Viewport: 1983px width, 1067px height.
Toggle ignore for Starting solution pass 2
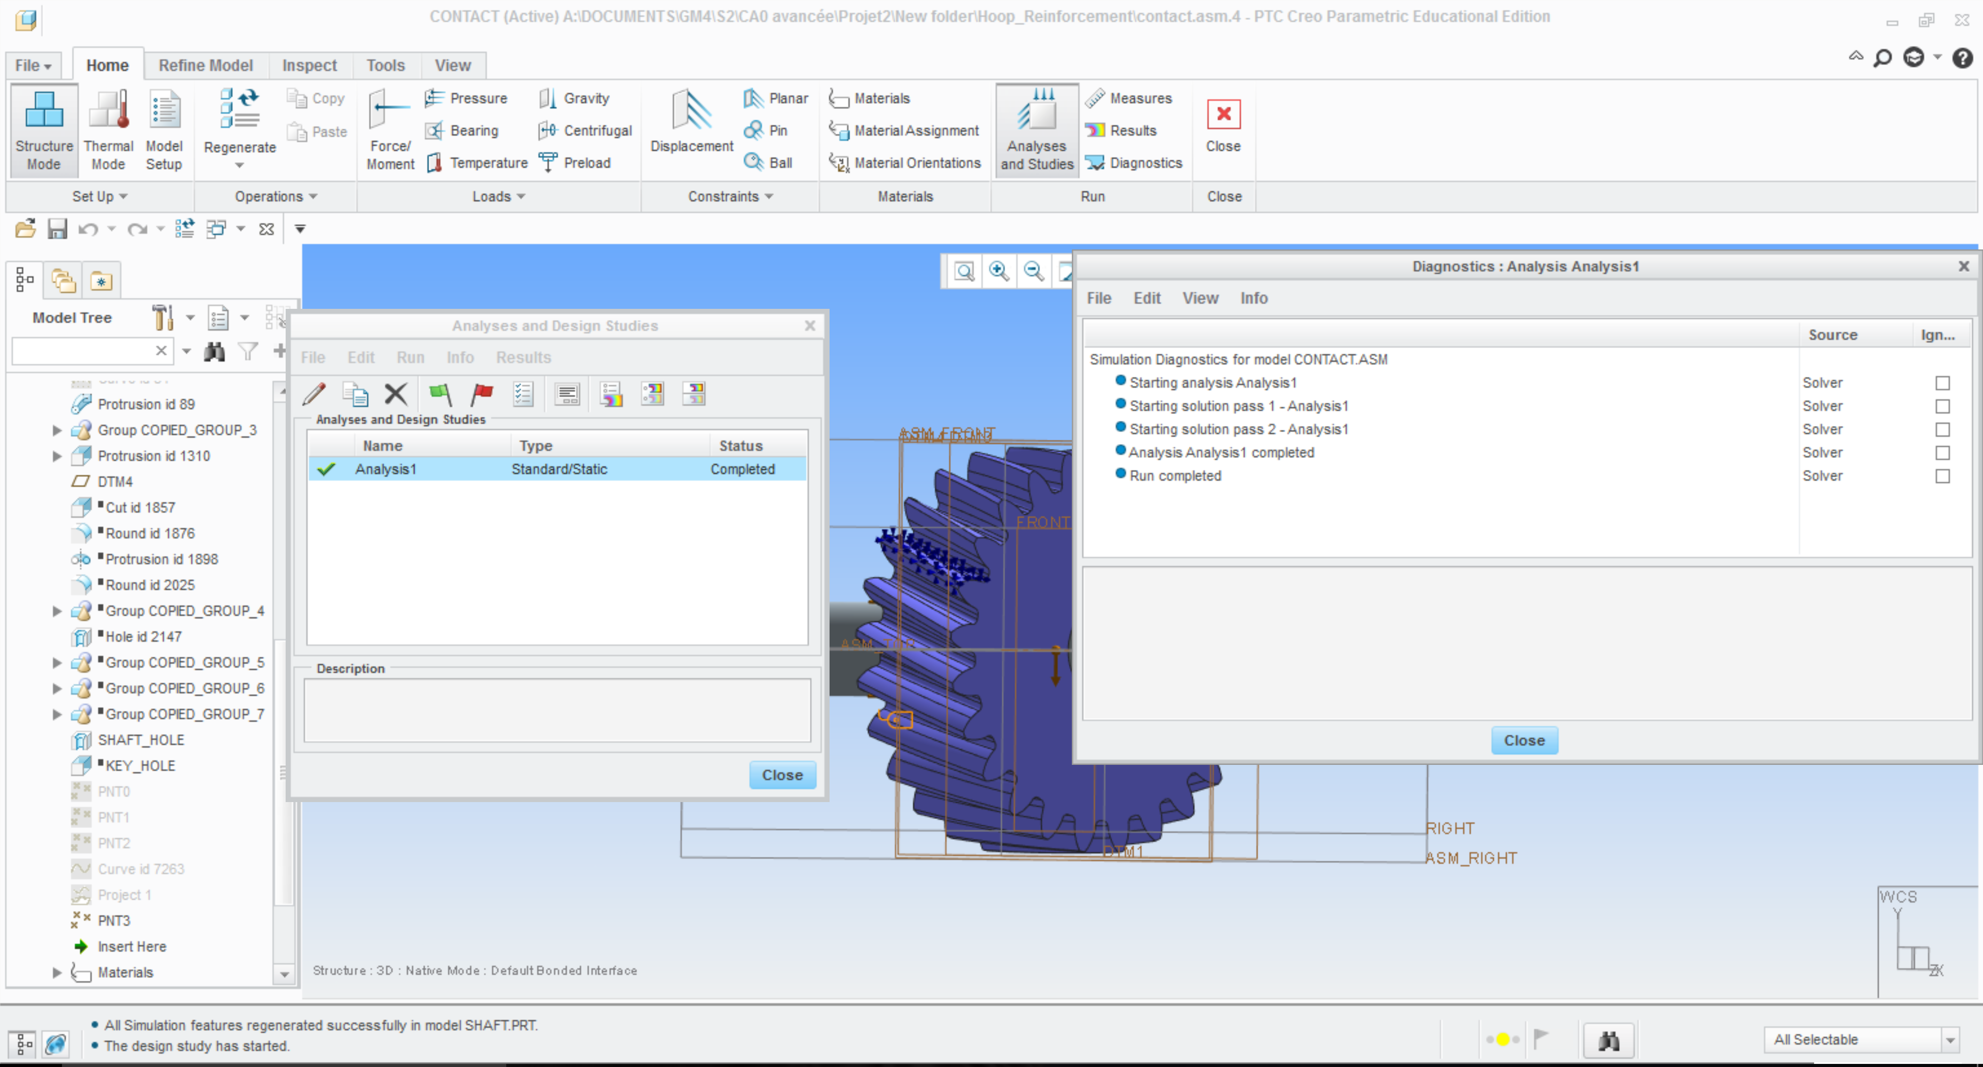[1942, 430]
